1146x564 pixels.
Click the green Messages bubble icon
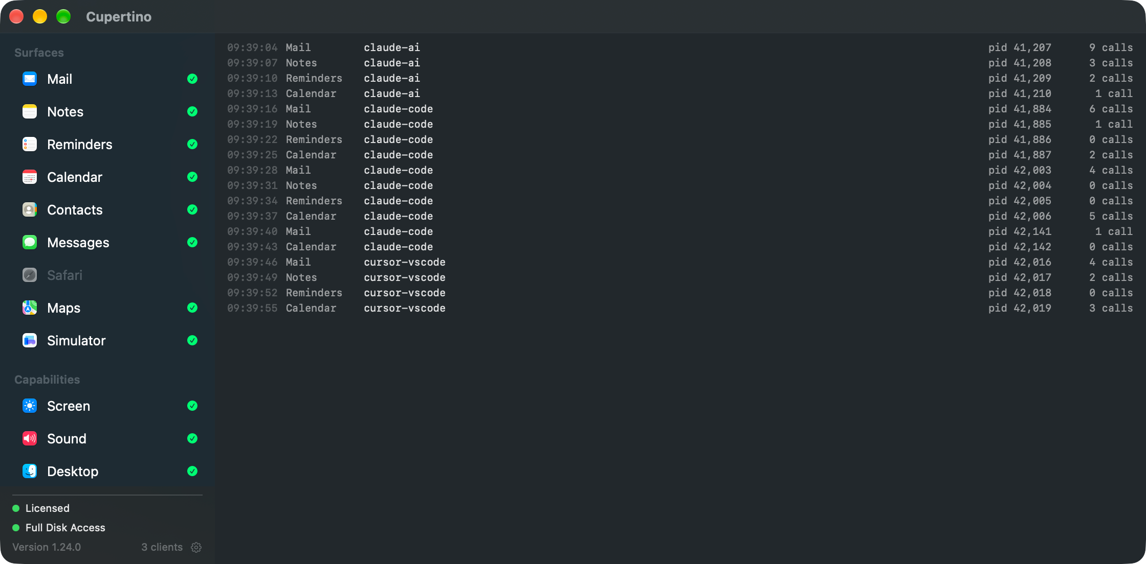tap(30, 242)
